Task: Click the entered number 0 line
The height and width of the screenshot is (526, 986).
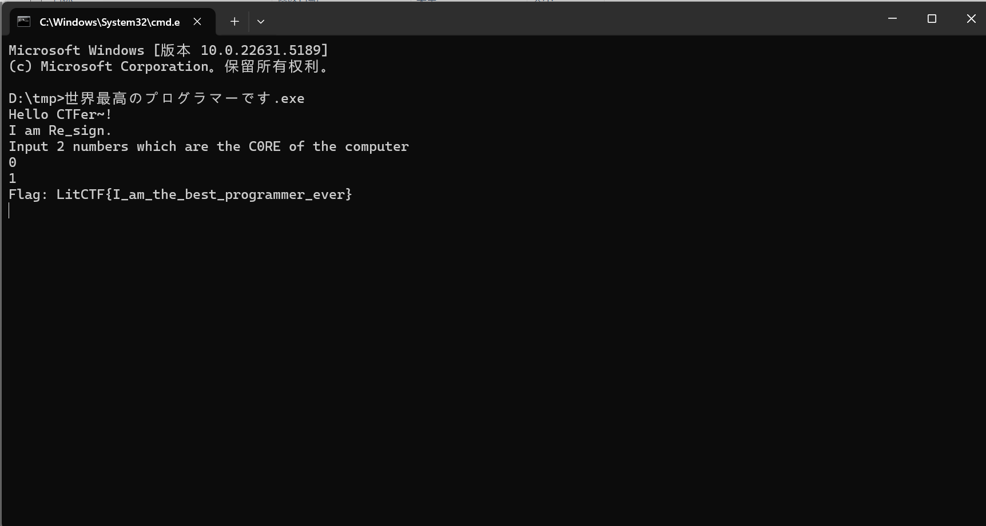Action: coord(13,162)
